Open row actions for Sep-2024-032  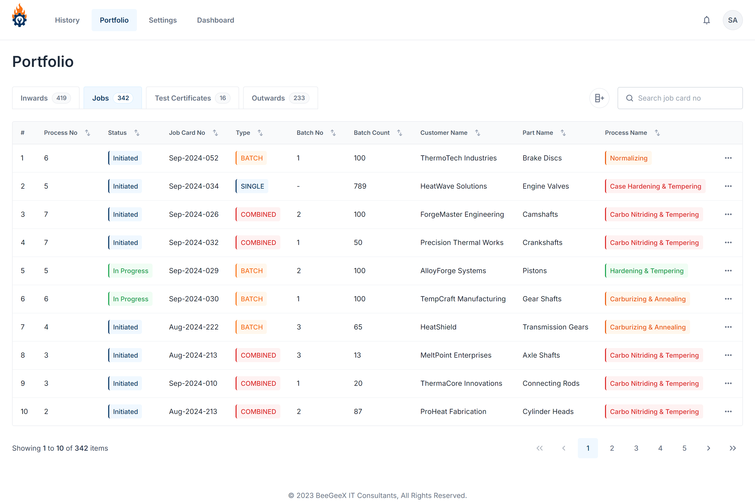(728, 242)
